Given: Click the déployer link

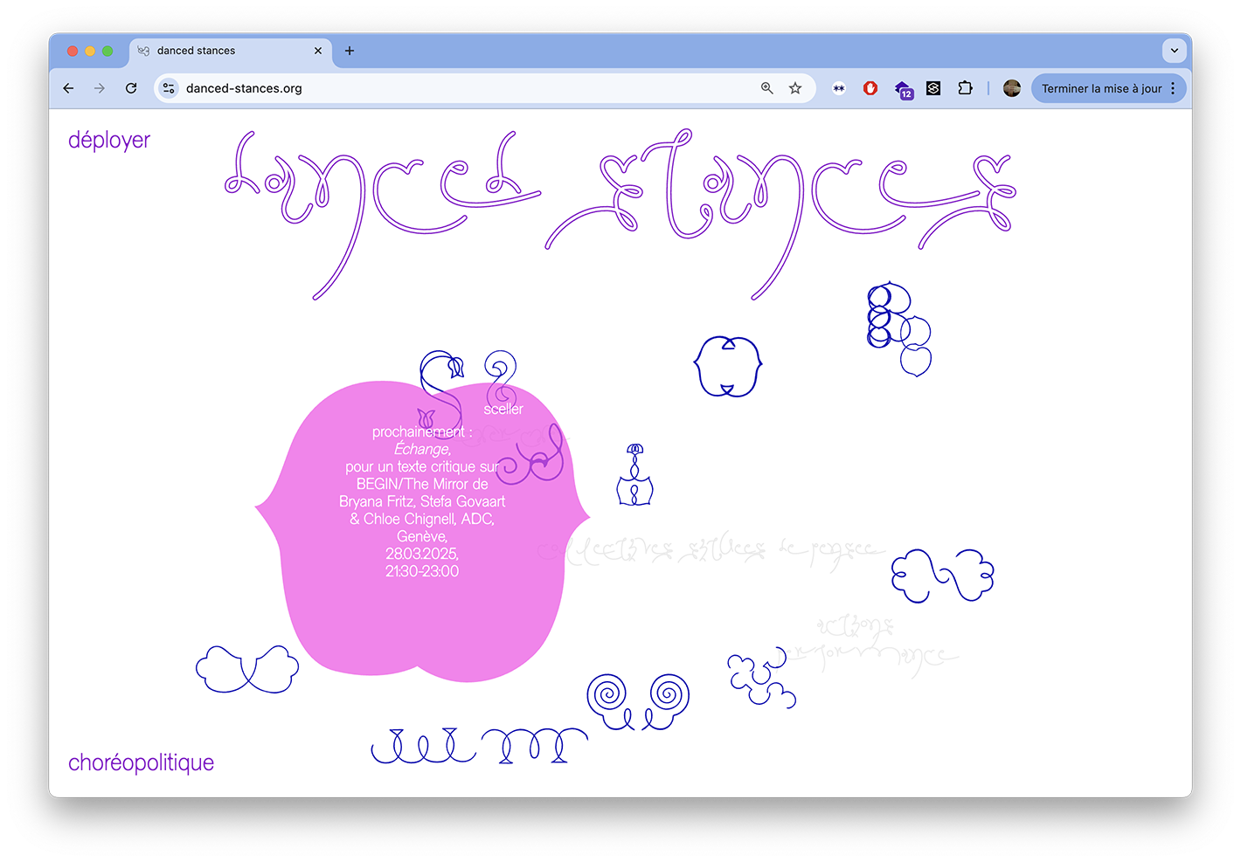Looking at the screenshot, I should (x=109, y=141).
